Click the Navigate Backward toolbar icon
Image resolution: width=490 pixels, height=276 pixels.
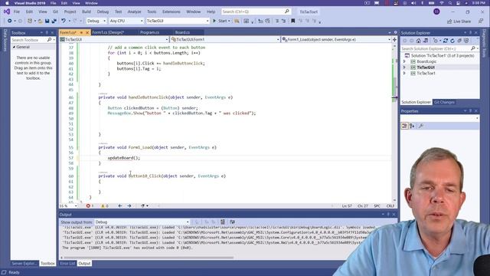[x=10, y=21]
